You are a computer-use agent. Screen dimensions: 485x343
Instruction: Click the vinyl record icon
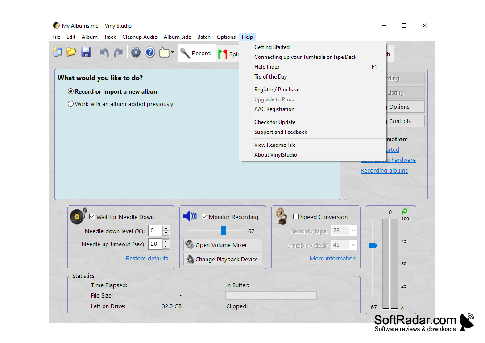pos(78,216)
